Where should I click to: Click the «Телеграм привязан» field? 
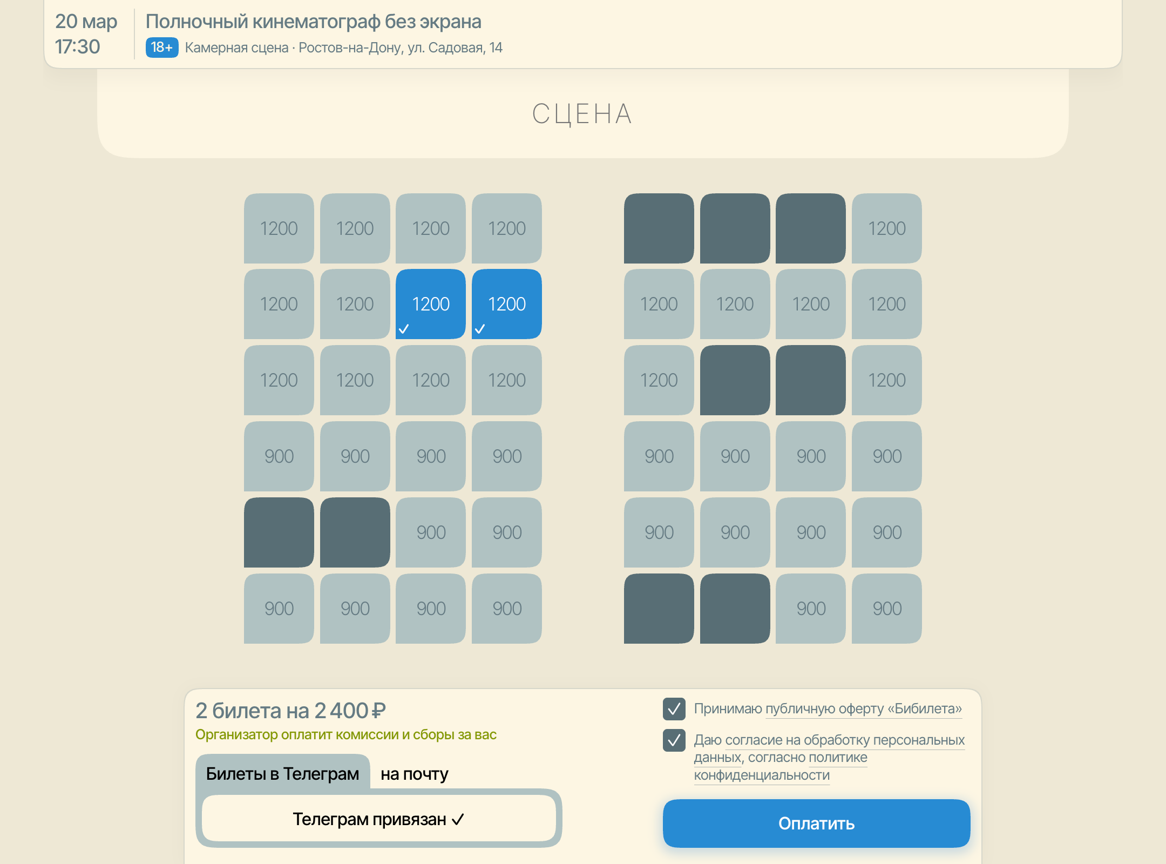tap(378, 819)
